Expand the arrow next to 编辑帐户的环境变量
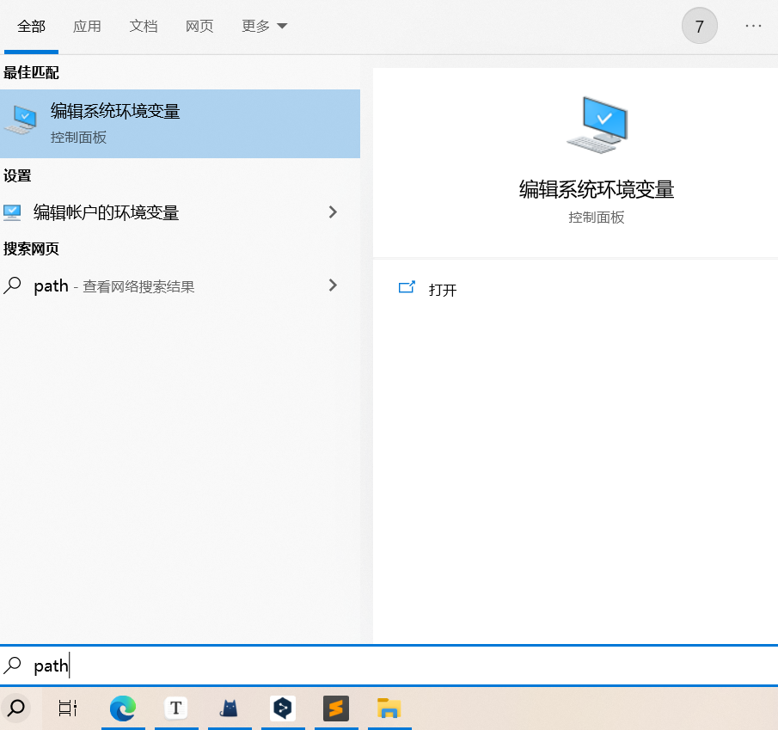Image resolution: width=778 pixels, height=730 pixels. click(333, 212)
